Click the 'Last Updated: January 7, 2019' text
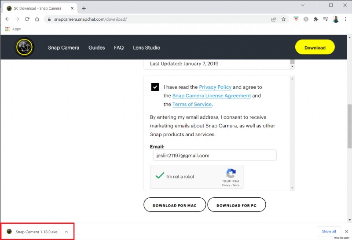The width and height of the screenshot is (352, 240). (x=184, y=64)
